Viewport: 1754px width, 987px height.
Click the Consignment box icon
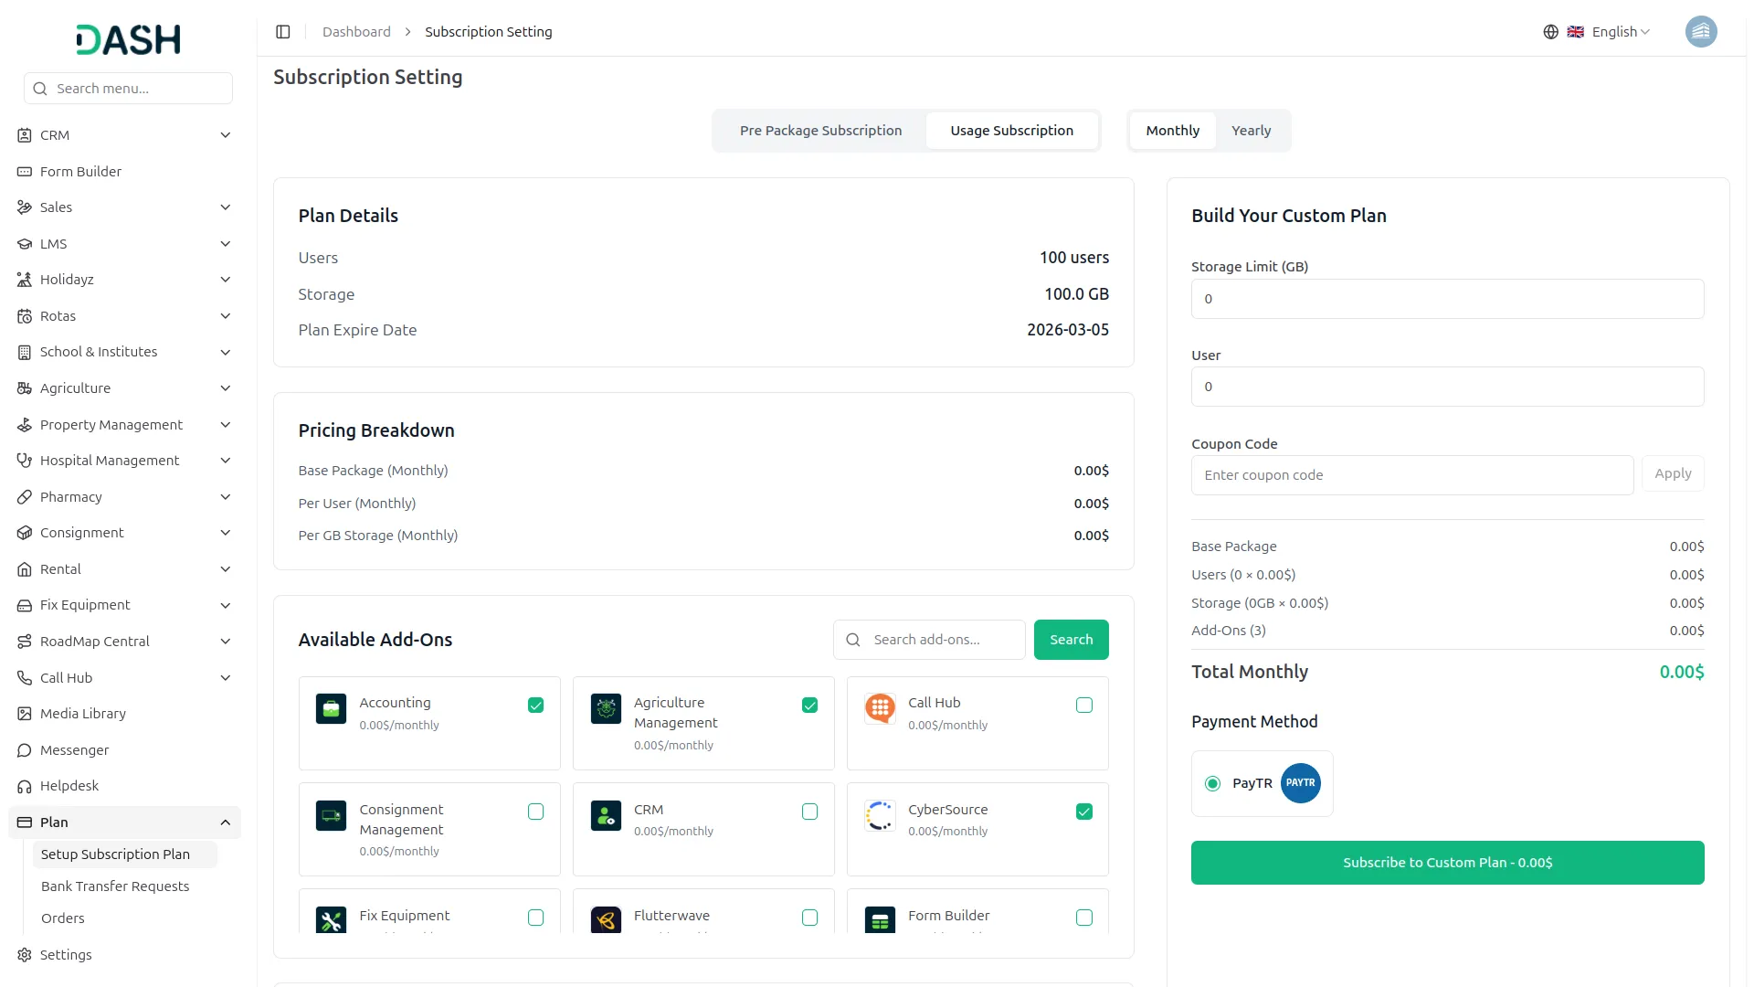pos(25,533)
